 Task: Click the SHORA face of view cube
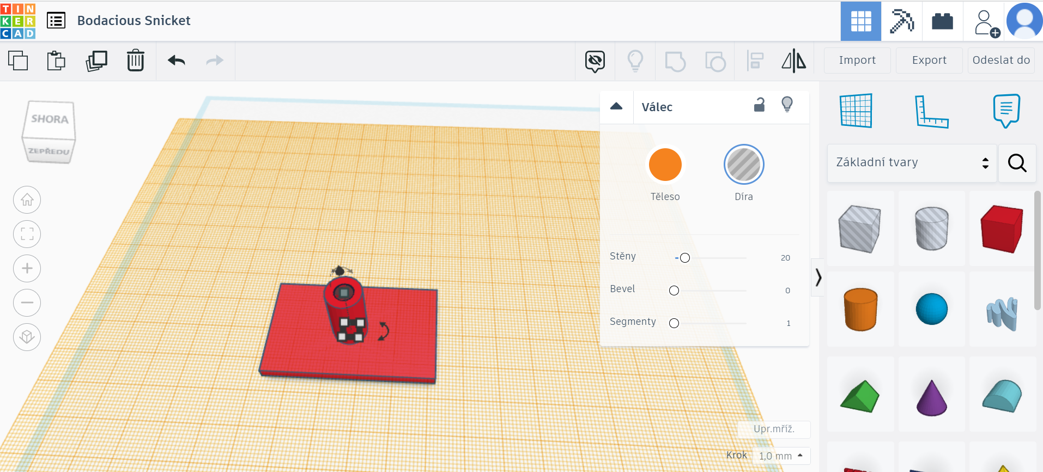point(50,119)
